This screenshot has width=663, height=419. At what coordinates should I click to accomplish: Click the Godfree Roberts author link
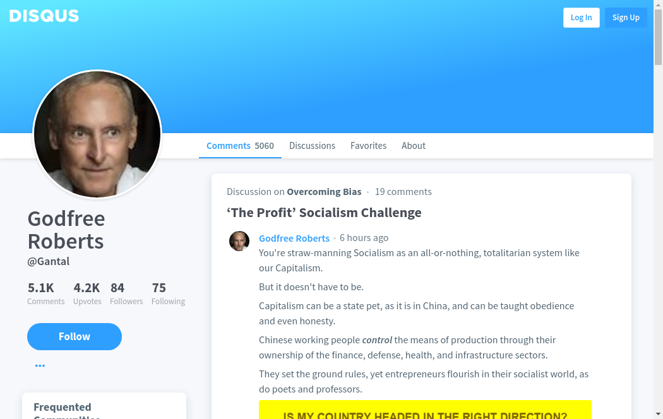coord(294,239)
